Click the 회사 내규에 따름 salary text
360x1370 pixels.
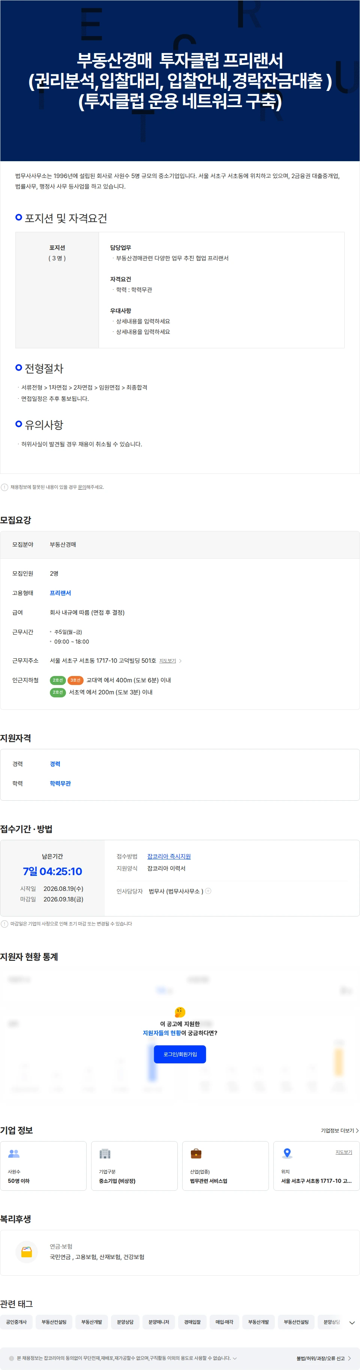87,613
